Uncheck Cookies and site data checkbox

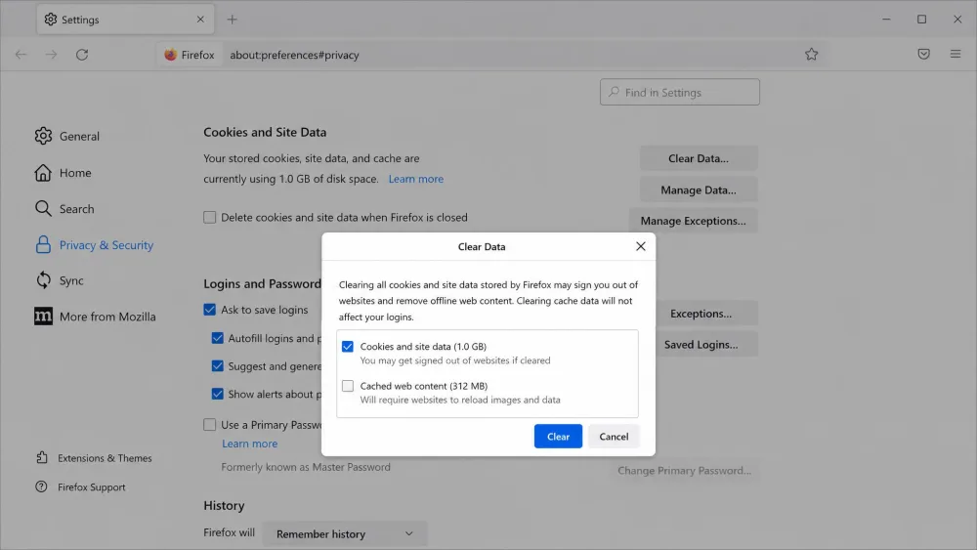click(x=348, y=347)
